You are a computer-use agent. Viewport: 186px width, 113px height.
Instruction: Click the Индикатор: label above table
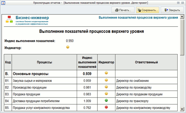[13, 48]
